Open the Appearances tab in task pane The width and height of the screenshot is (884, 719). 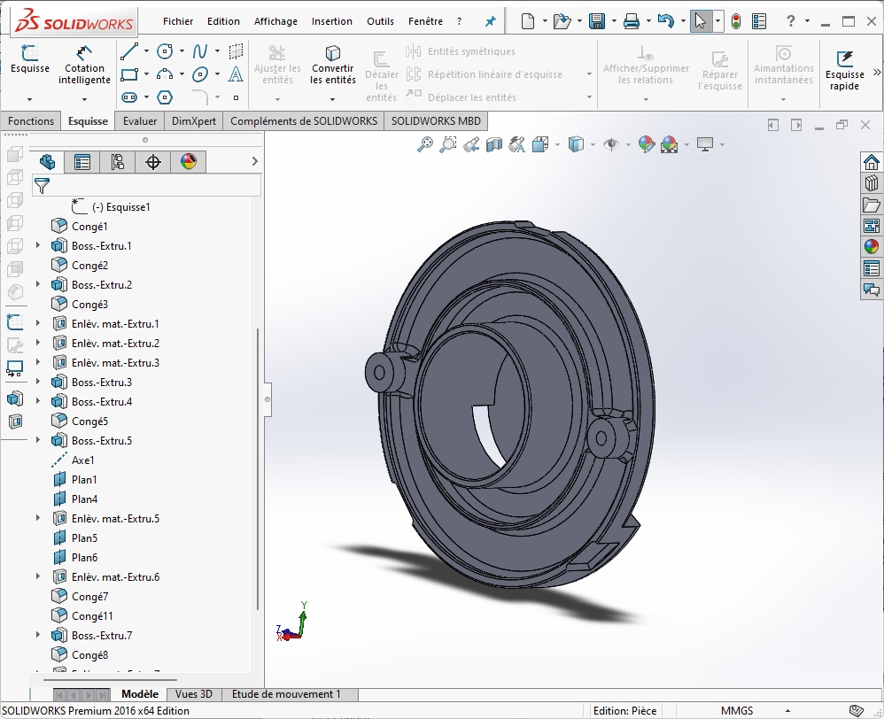coord(872,247)
